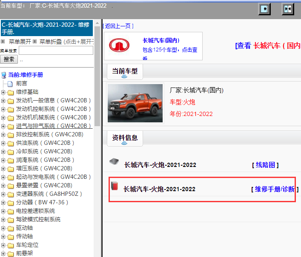Expand the 维修基础 tree node
The image size is (301, 257).
click(x=3, y=92)
